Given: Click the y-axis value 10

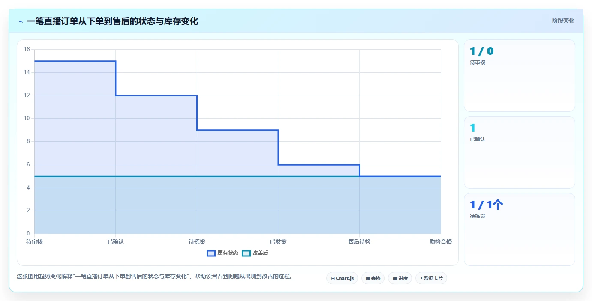Looking at the screenshot, I should point(27,118).
